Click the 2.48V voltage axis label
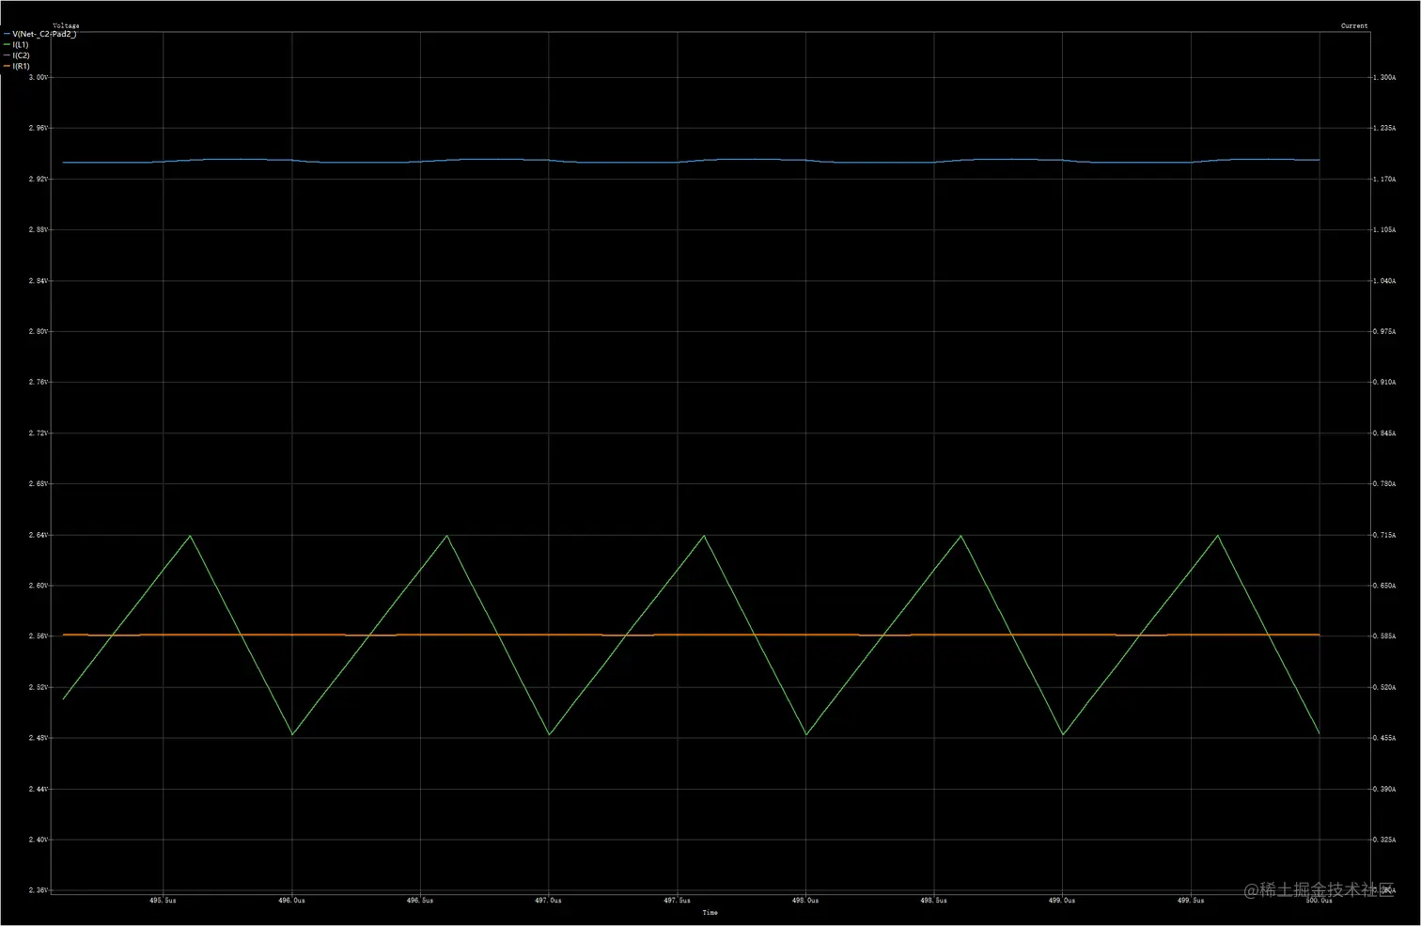 [38, 737]
